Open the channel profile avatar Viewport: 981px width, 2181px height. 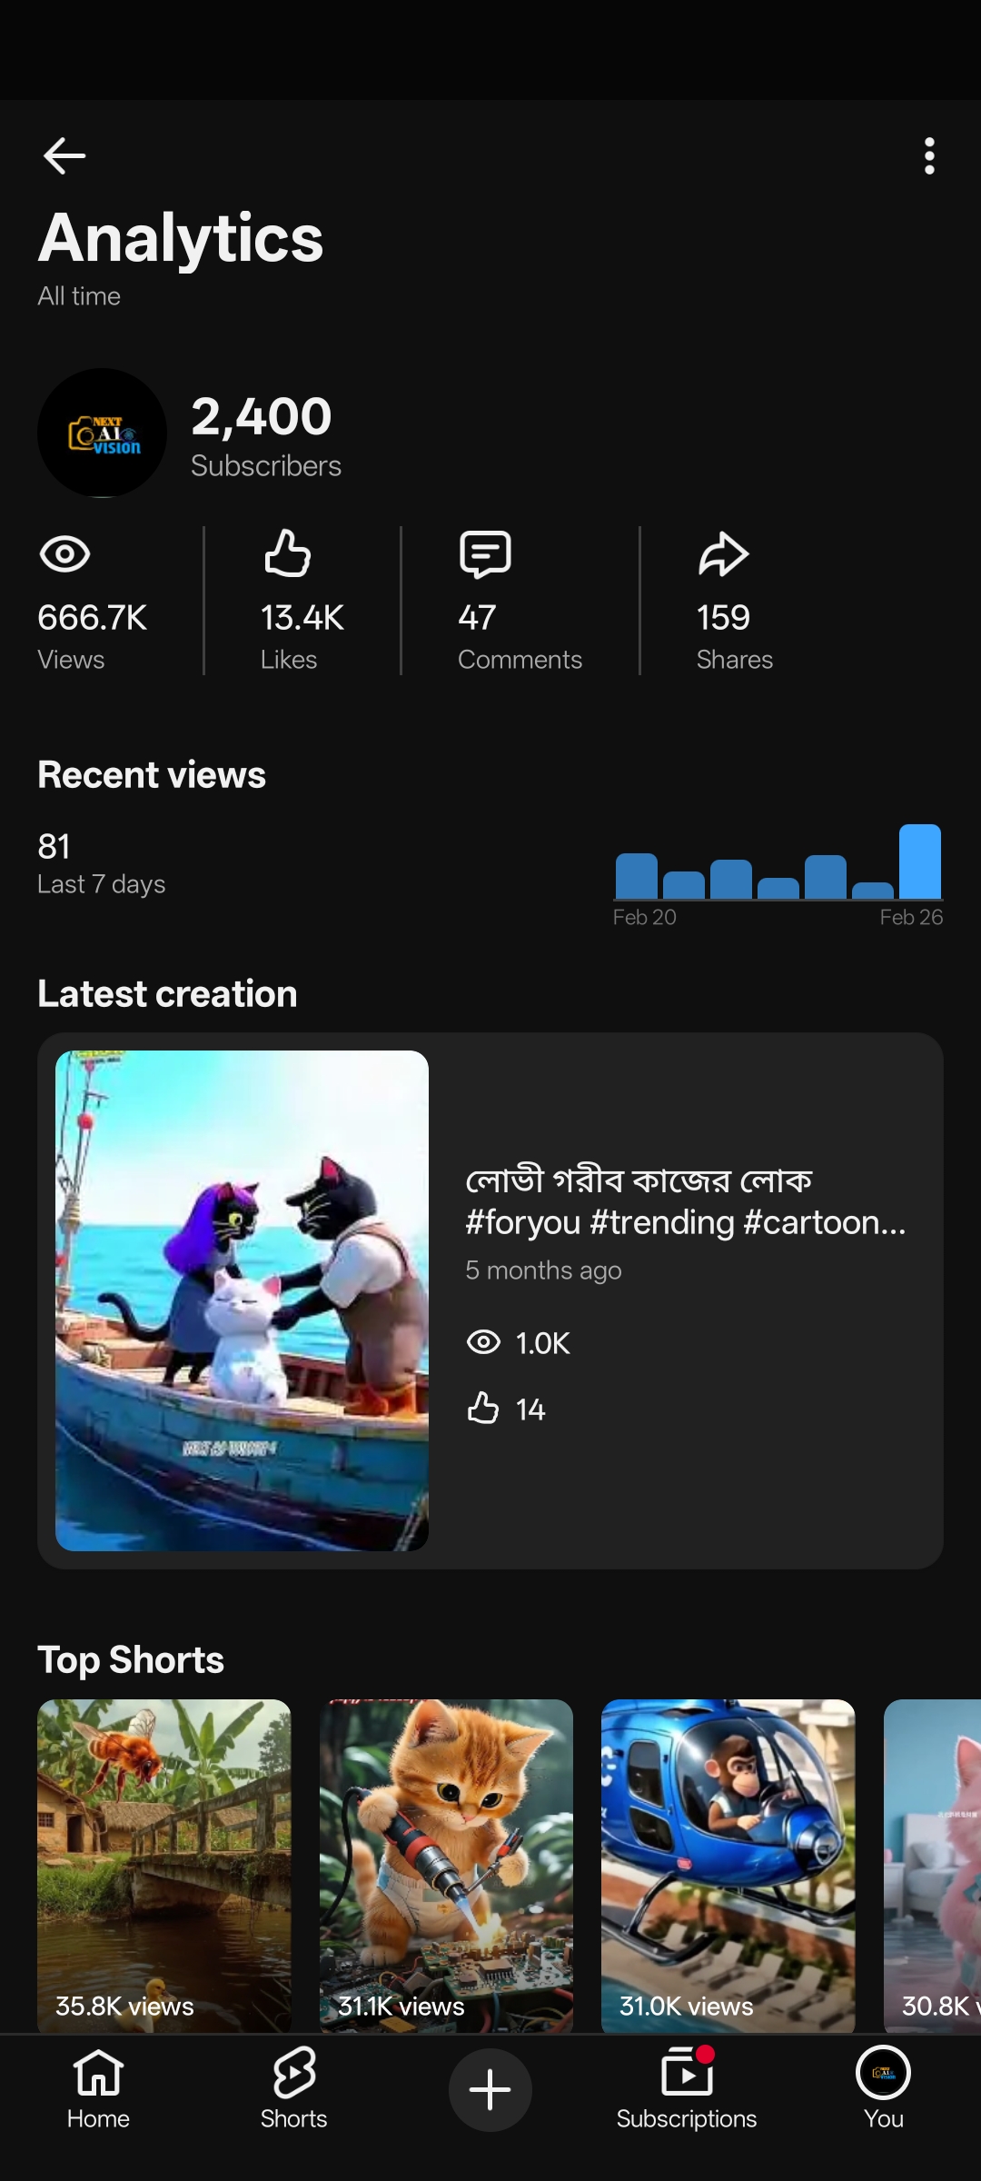tap(102, 433)
